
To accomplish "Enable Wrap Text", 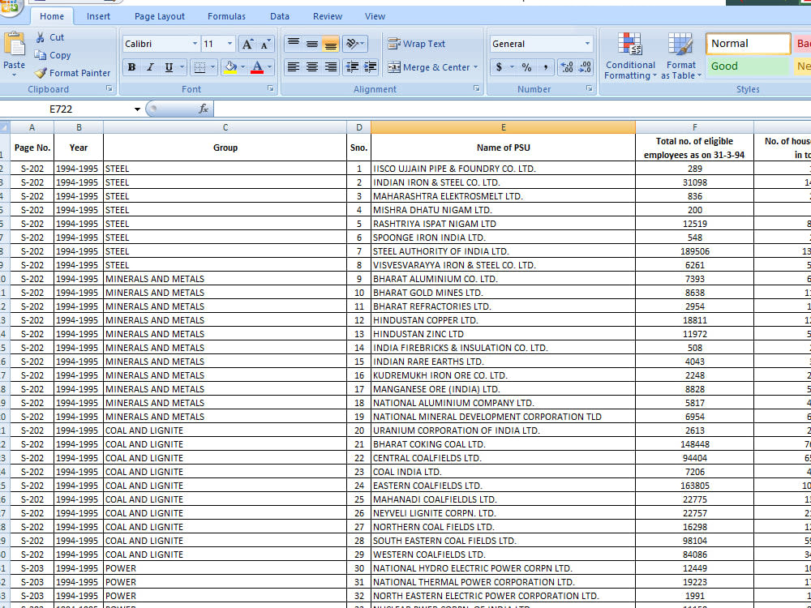I will pos(417,44).
